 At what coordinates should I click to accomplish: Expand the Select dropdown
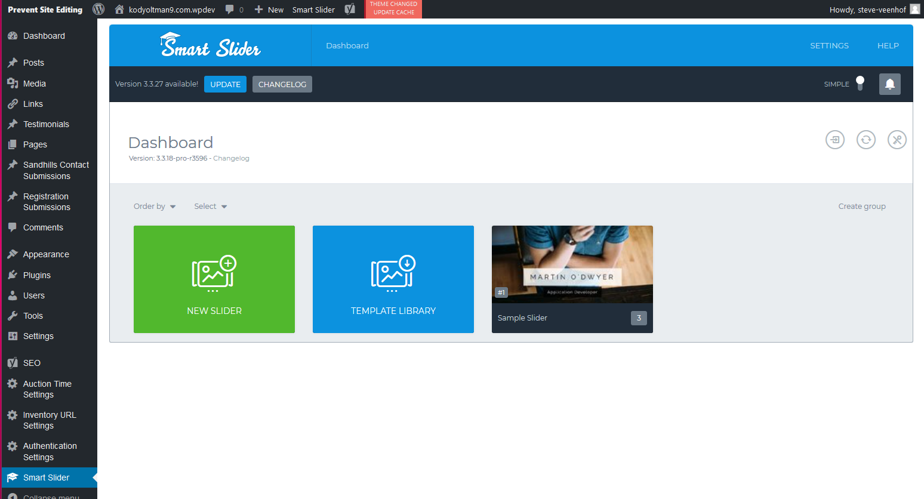point(211,207)
